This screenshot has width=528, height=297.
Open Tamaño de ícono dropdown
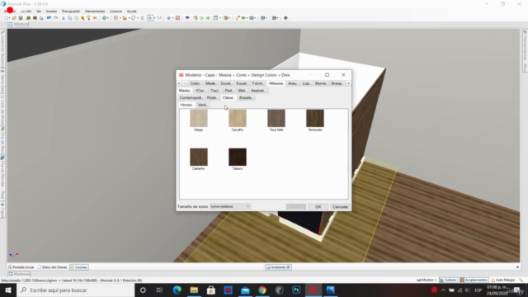click(230, 206)
